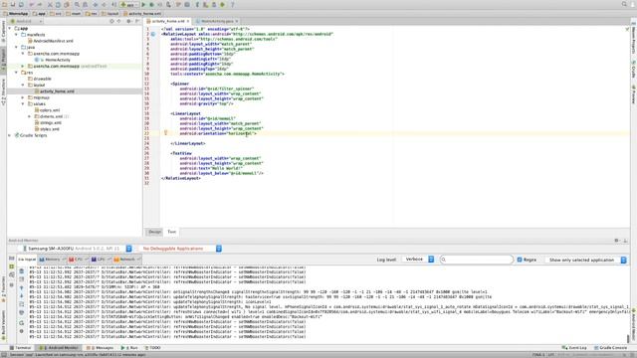This screenshot has width=637, height=358.
Task: Collapse the values folder
Action: click(x=23, y=103)
